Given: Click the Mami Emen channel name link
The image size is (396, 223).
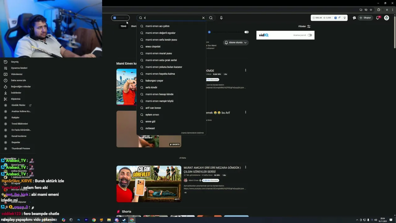Looking at the screenshot, I should coord(194,180).
